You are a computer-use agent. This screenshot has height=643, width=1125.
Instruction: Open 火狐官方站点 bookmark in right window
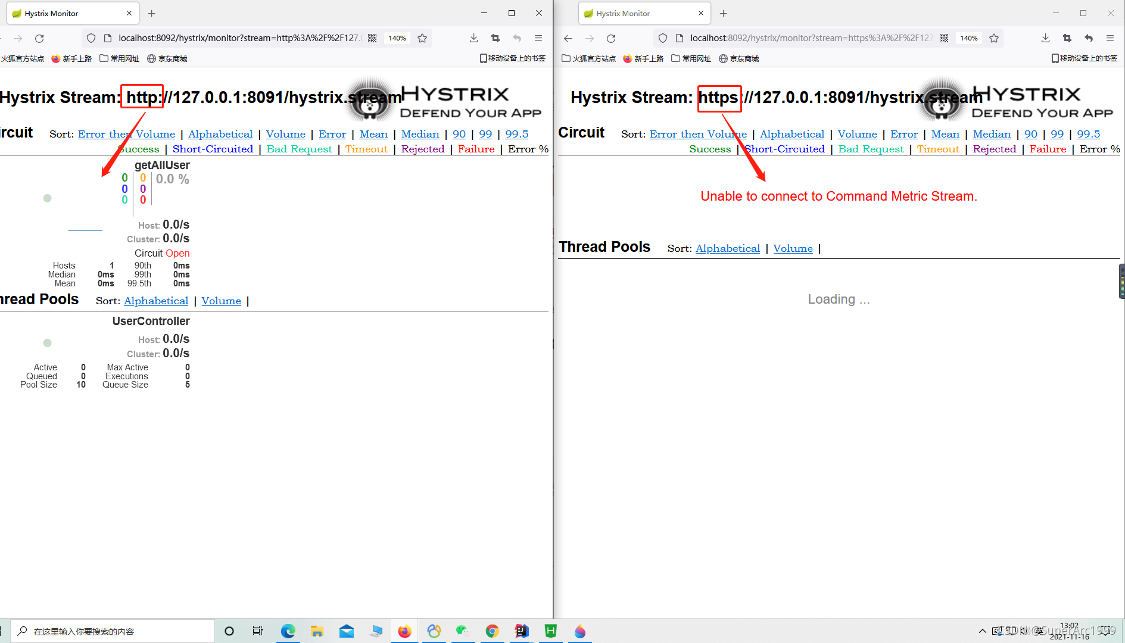tap(589, 58)
